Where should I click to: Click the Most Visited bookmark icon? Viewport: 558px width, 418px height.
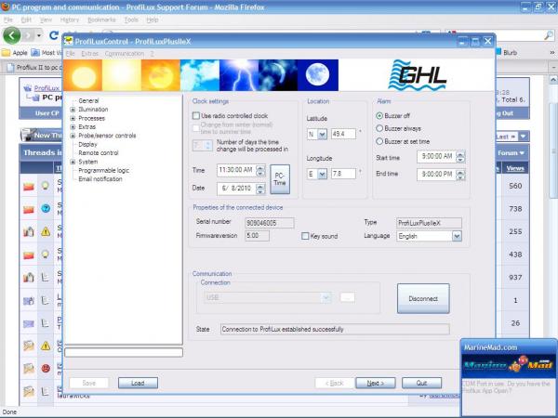[35, 53]
